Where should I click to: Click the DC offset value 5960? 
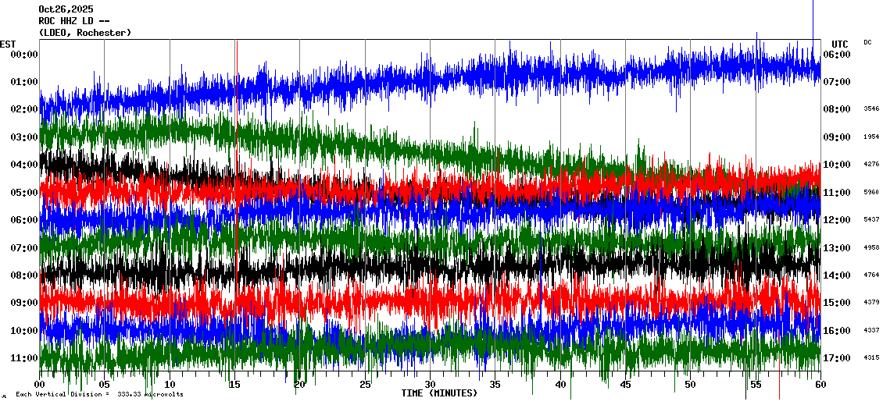[871, 192]
